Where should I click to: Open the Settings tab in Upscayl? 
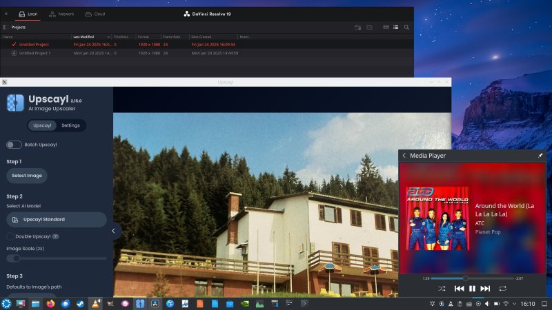(x=70, y=125)
